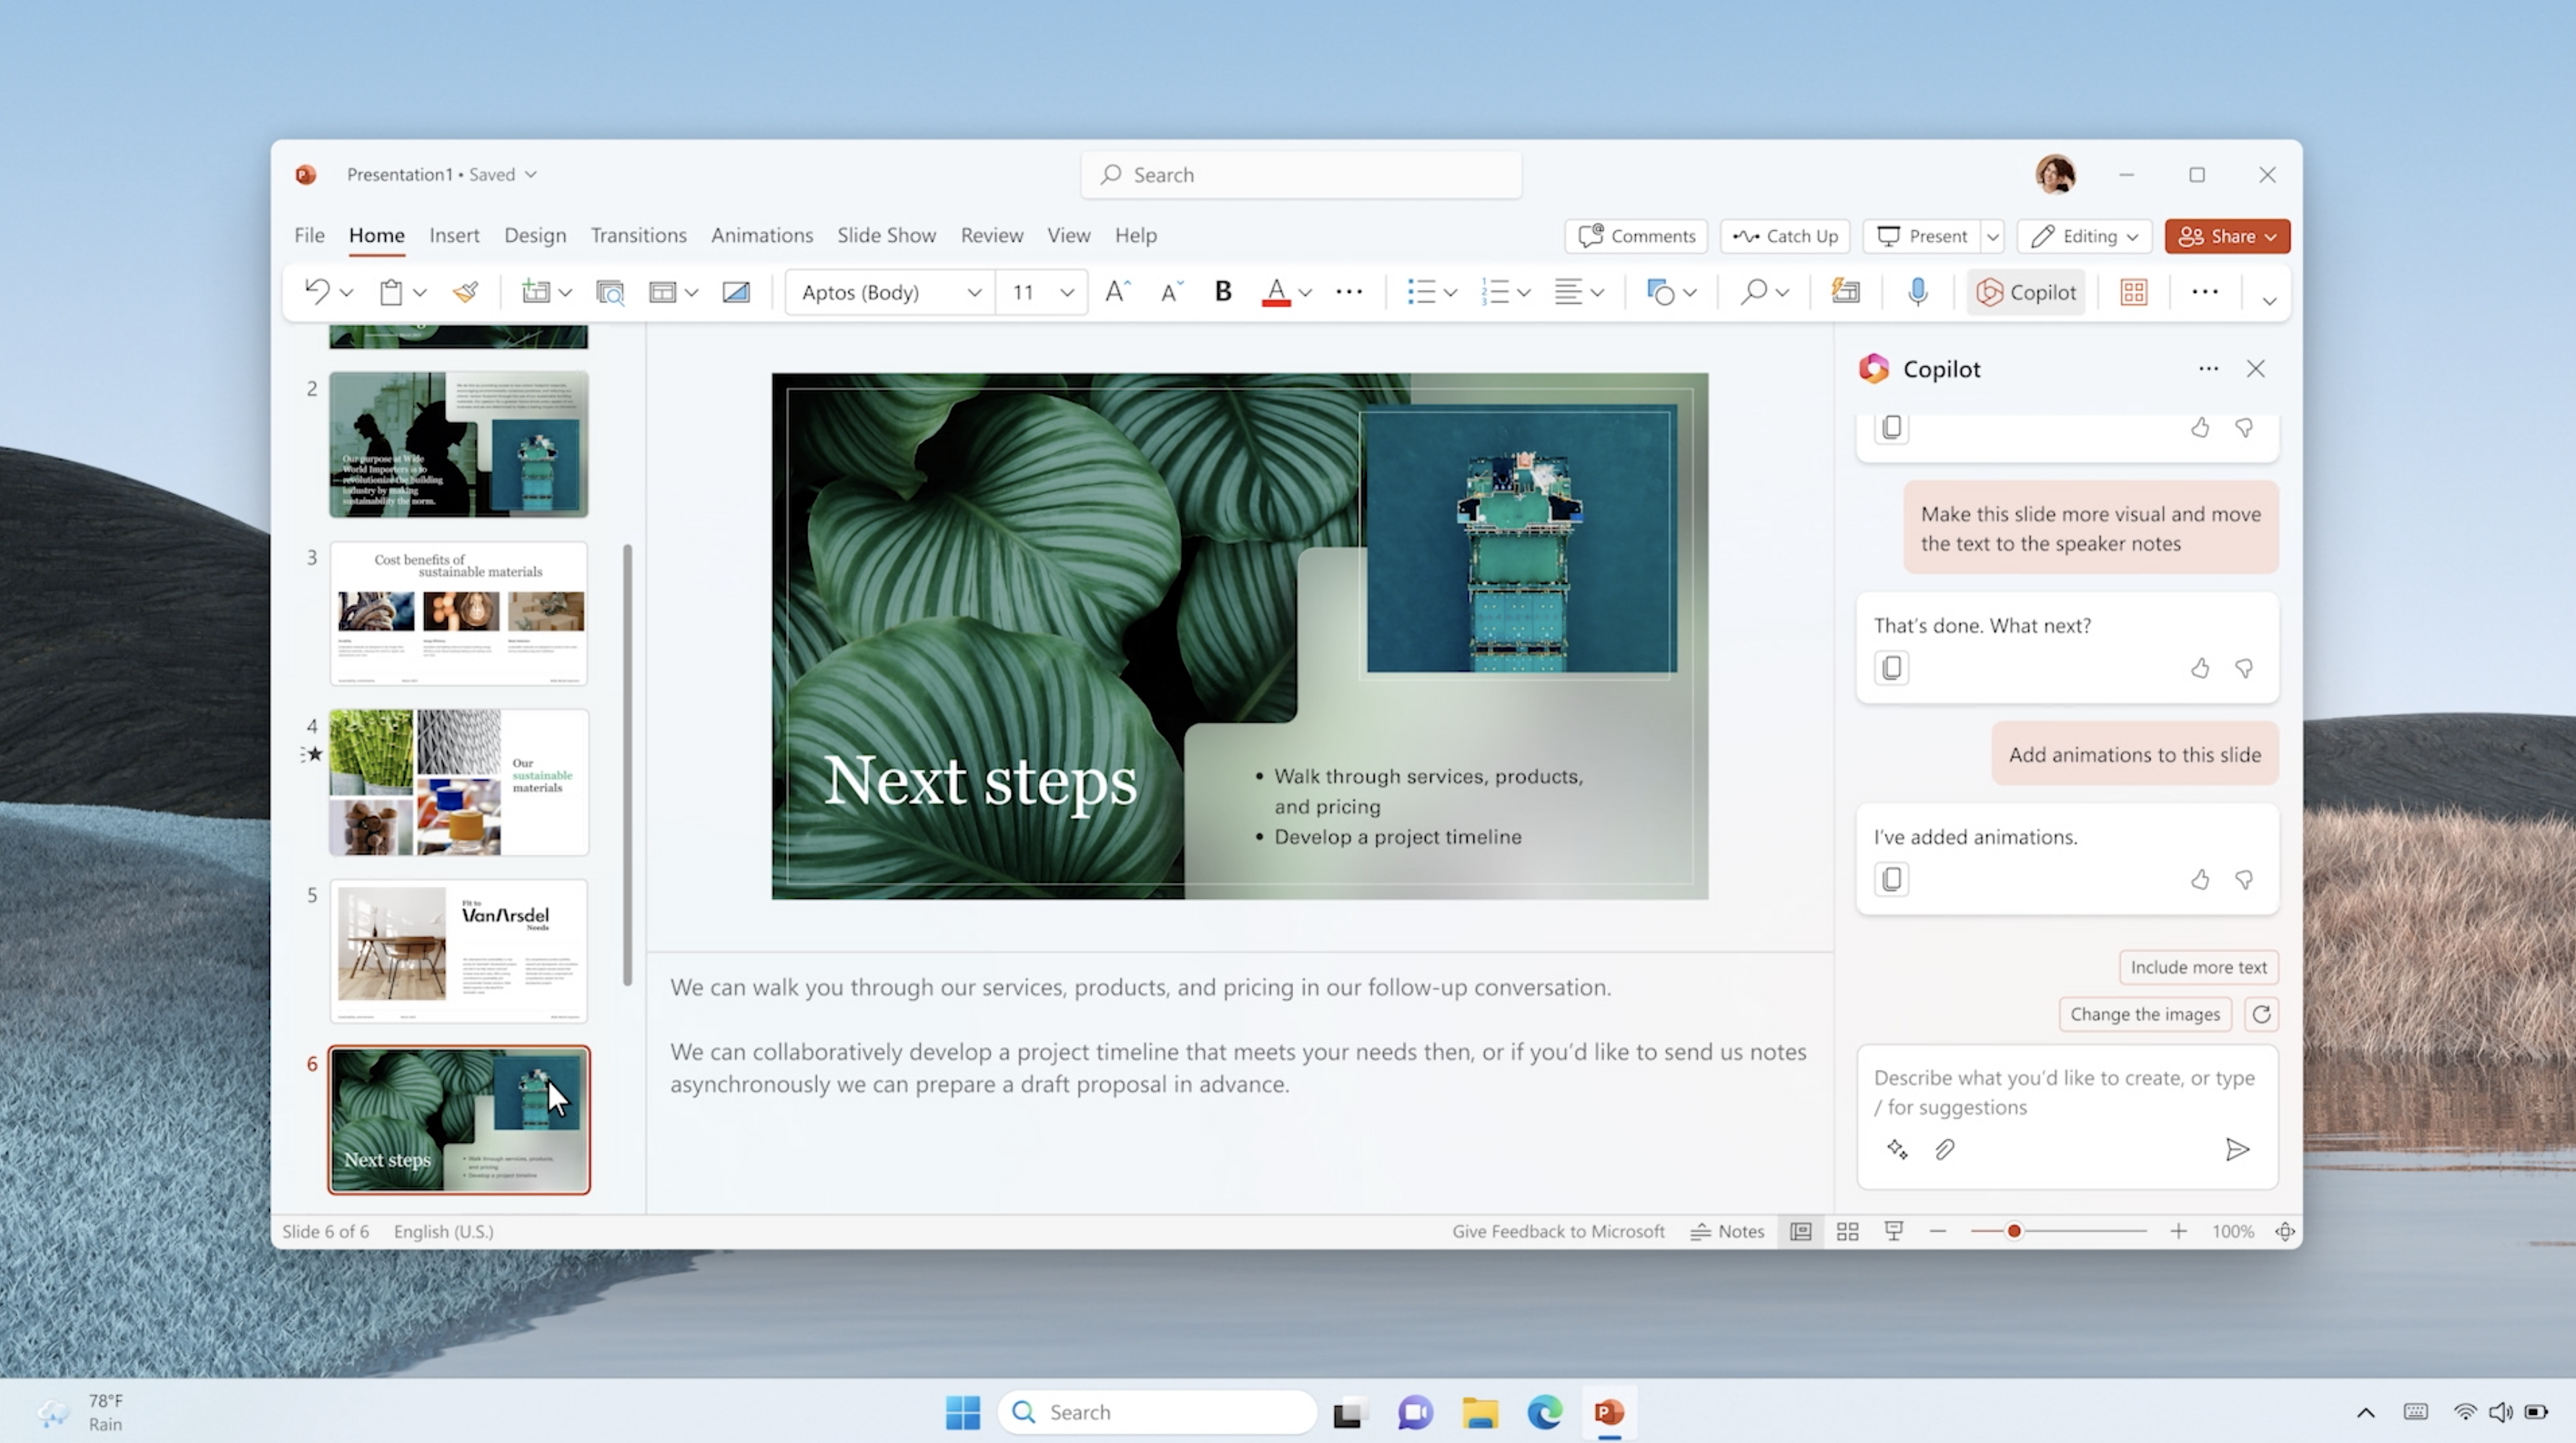Switch to the Design tab
2576x1443 pixels.
[x=534, y=235]
